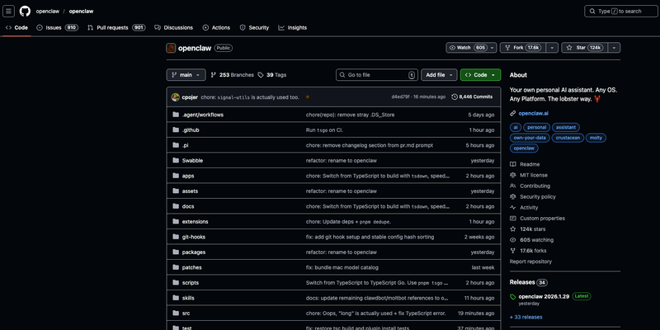Click the eye icon beside 605 watching
Viewport: 660px width, 330px height.
(512, 240)
